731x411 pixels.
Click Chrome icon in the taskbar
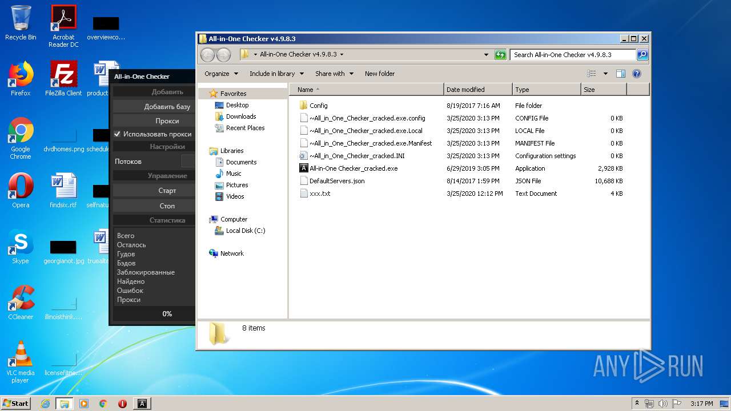tap(103, 404)
